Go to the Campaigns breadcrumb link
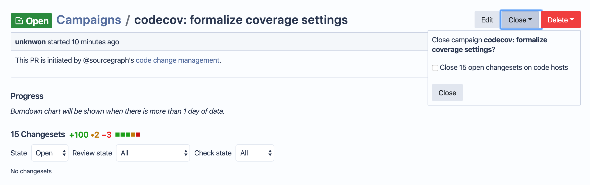This screenshot has height=185, width=590. [89, 20]
